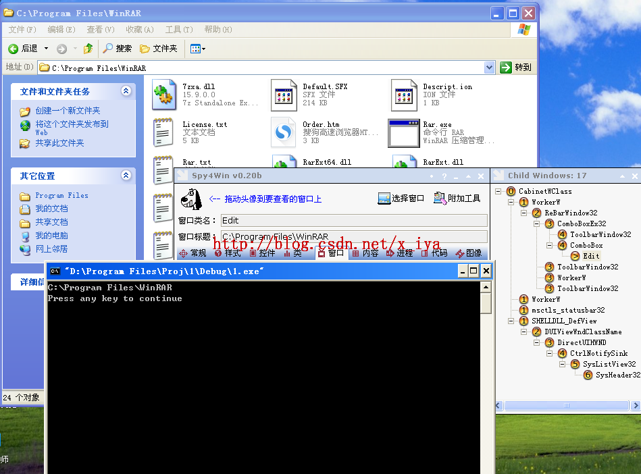Viewport: 641px width, 474px height.
Task: Select the Default.SFX file icon
Action: pyautogui.click(x=284, y=95)
